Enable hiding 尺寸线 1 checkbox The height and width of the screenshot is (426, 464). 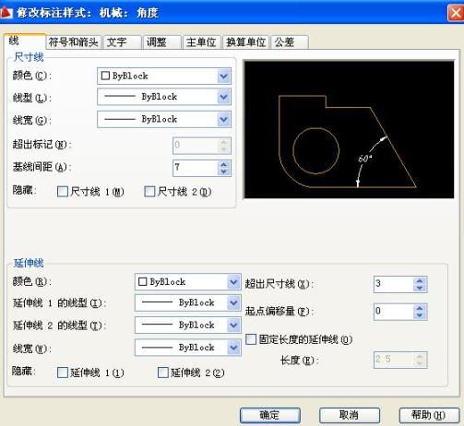(63, 192)
